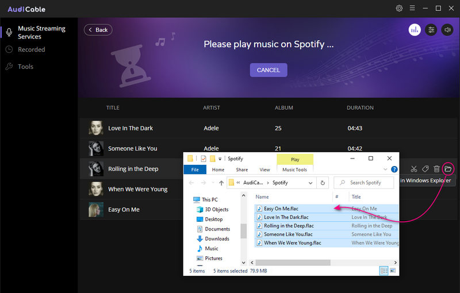460x293 pixels.
Task: Select Someone Like You song title
Action: pyautogui.click(x=133, y=149)
